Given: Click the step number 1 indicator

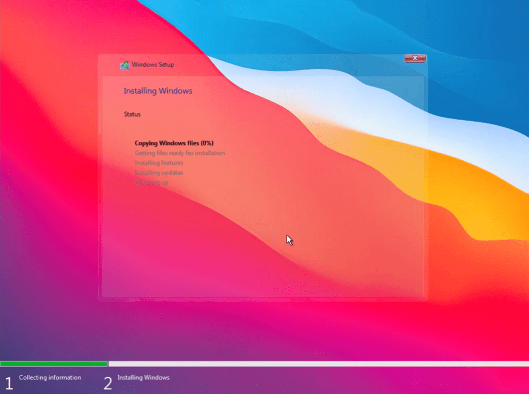Looking at the screenshot, I should (x=8, y=383).
